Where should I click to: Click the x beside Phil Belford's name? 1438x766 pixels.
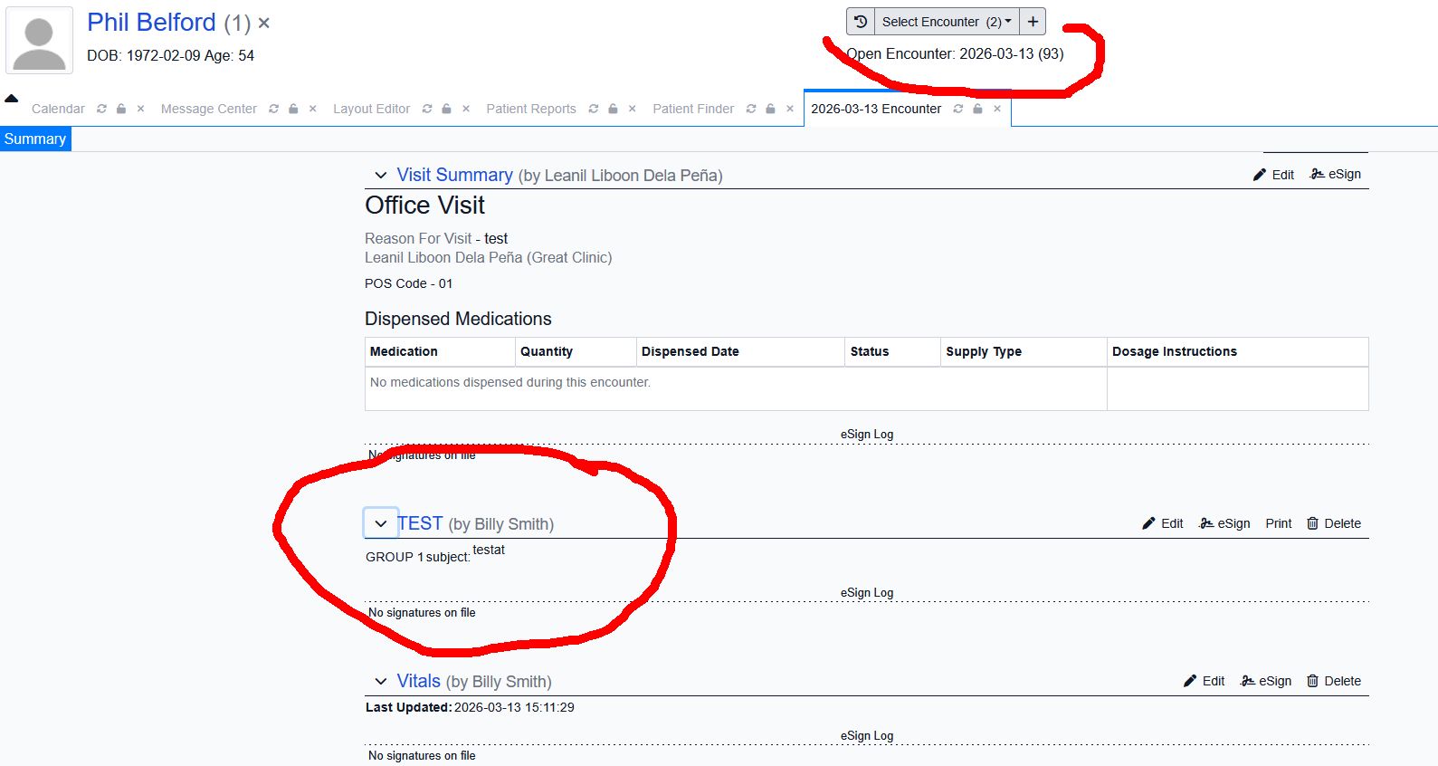(264, 24)
